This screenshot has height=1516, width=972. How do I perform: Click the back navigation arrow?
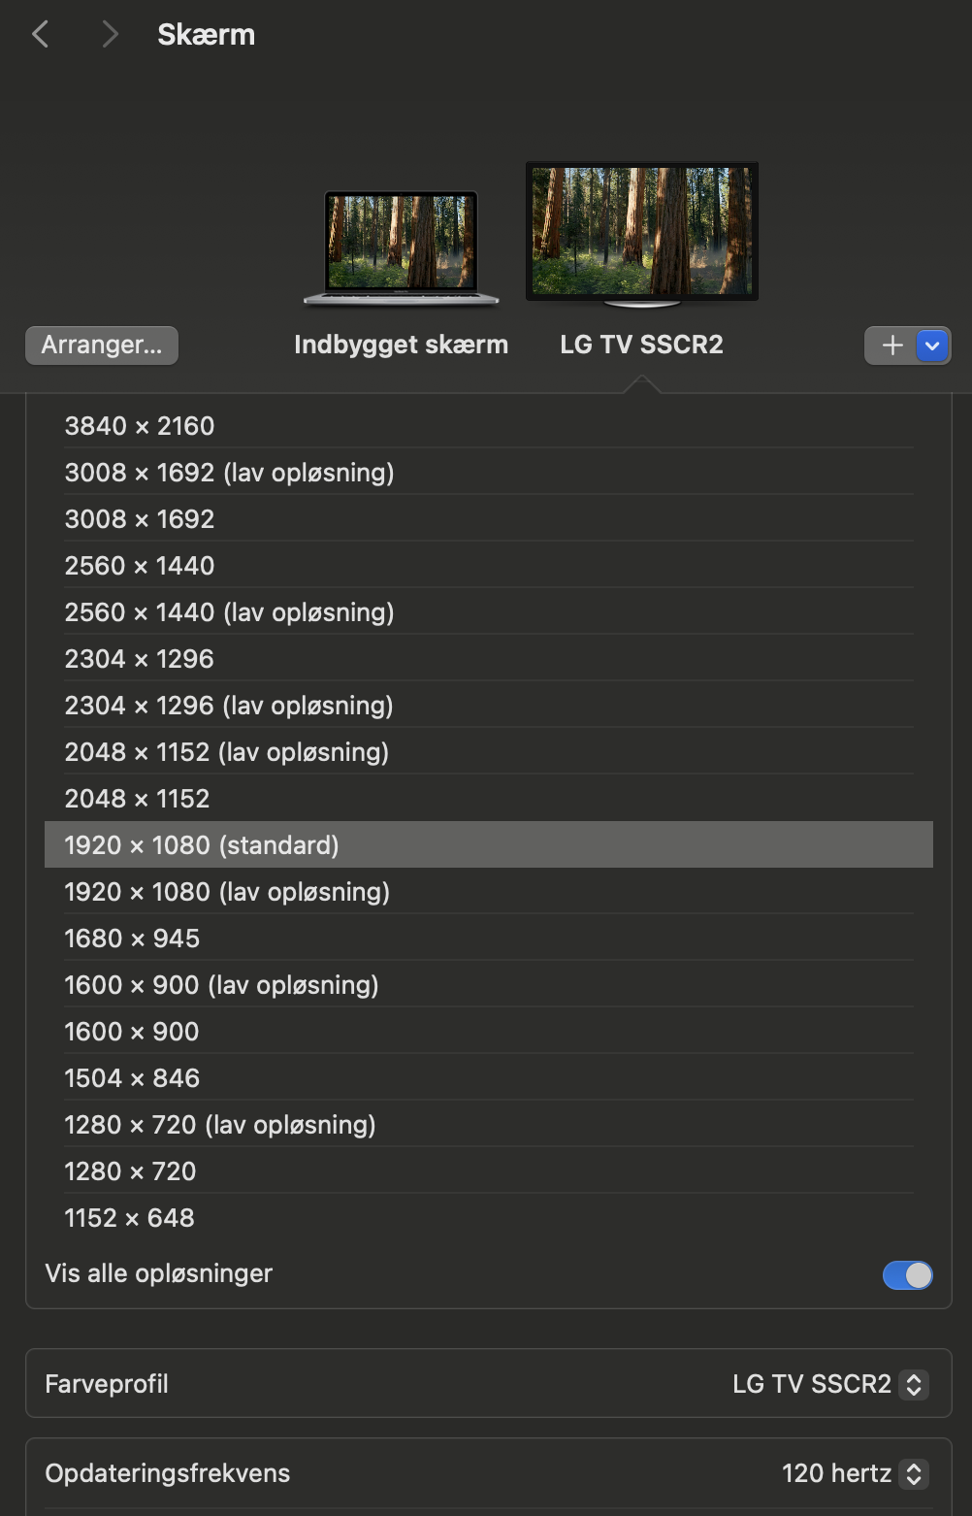point(40,34)
